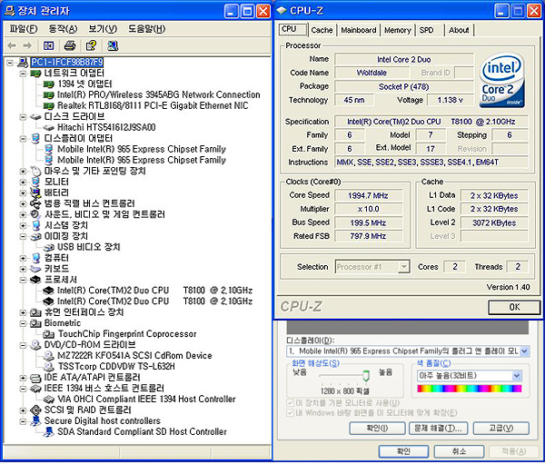Expand the 휴먼 인터페이스 장치 node
Screen dimensions: 545x464
click(23, 312)
